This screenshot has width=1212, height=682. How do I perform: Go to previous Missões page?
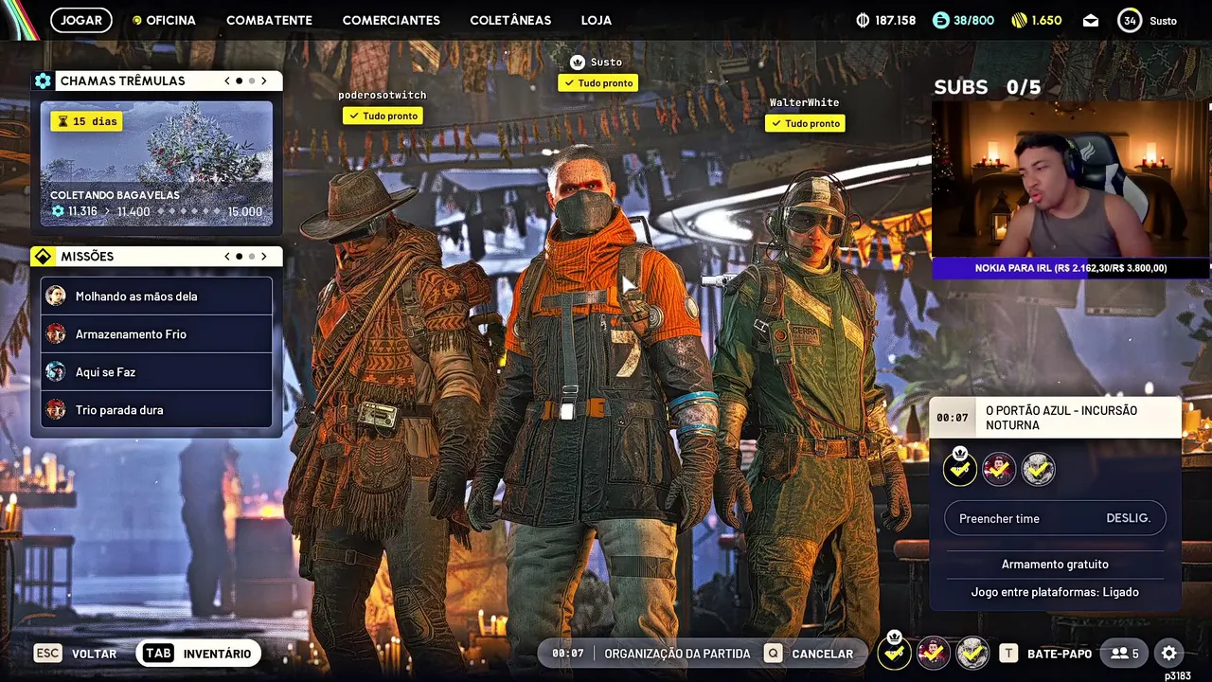227,256
